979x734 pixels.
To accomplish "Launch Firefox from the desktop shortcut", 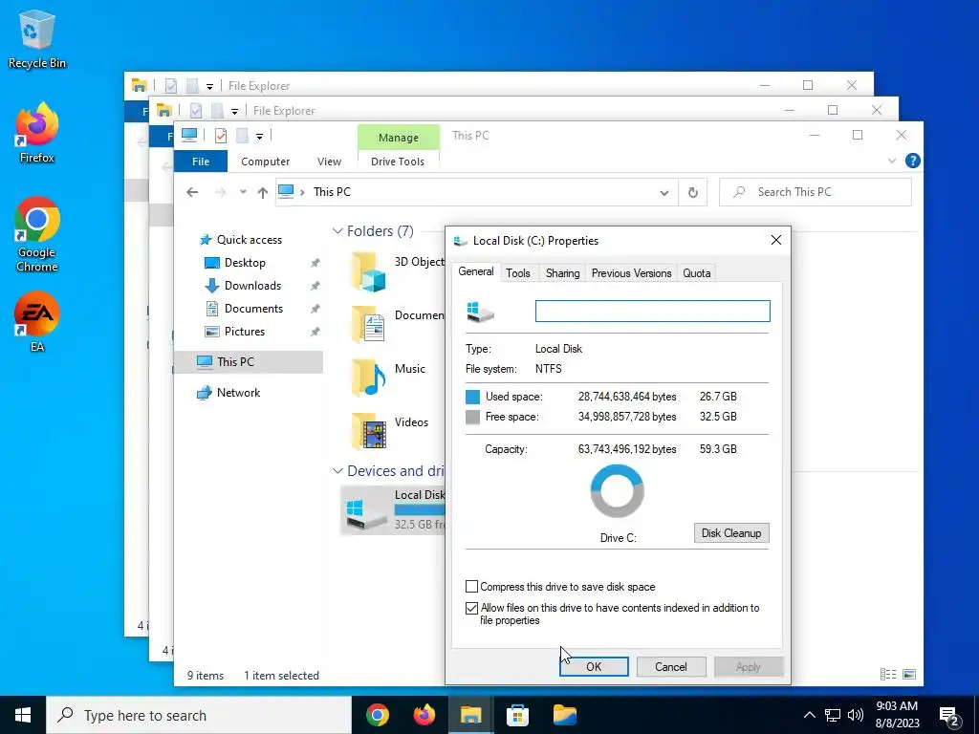I will coord(37,133).
